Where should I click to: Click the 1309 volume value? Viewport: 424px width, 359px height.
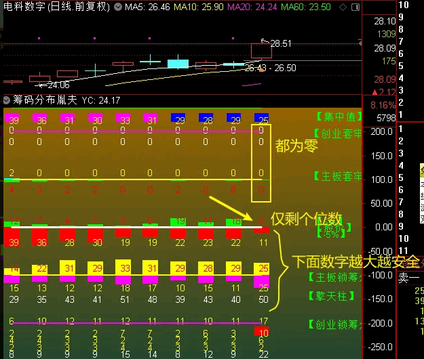click(x=387, y=34)
